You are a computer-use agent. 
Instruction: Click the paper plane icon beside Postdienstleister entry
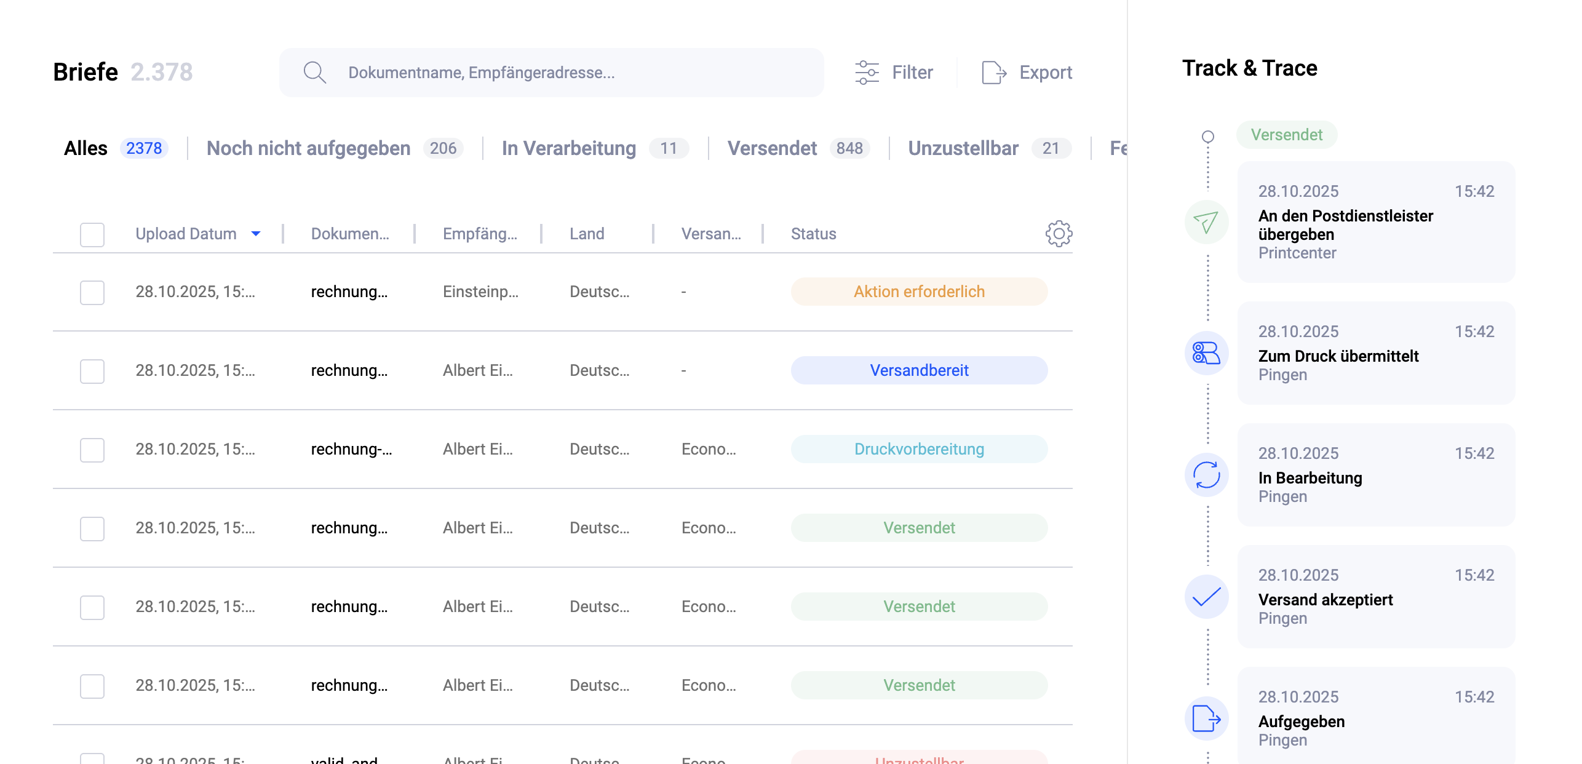coord(1206,223)
